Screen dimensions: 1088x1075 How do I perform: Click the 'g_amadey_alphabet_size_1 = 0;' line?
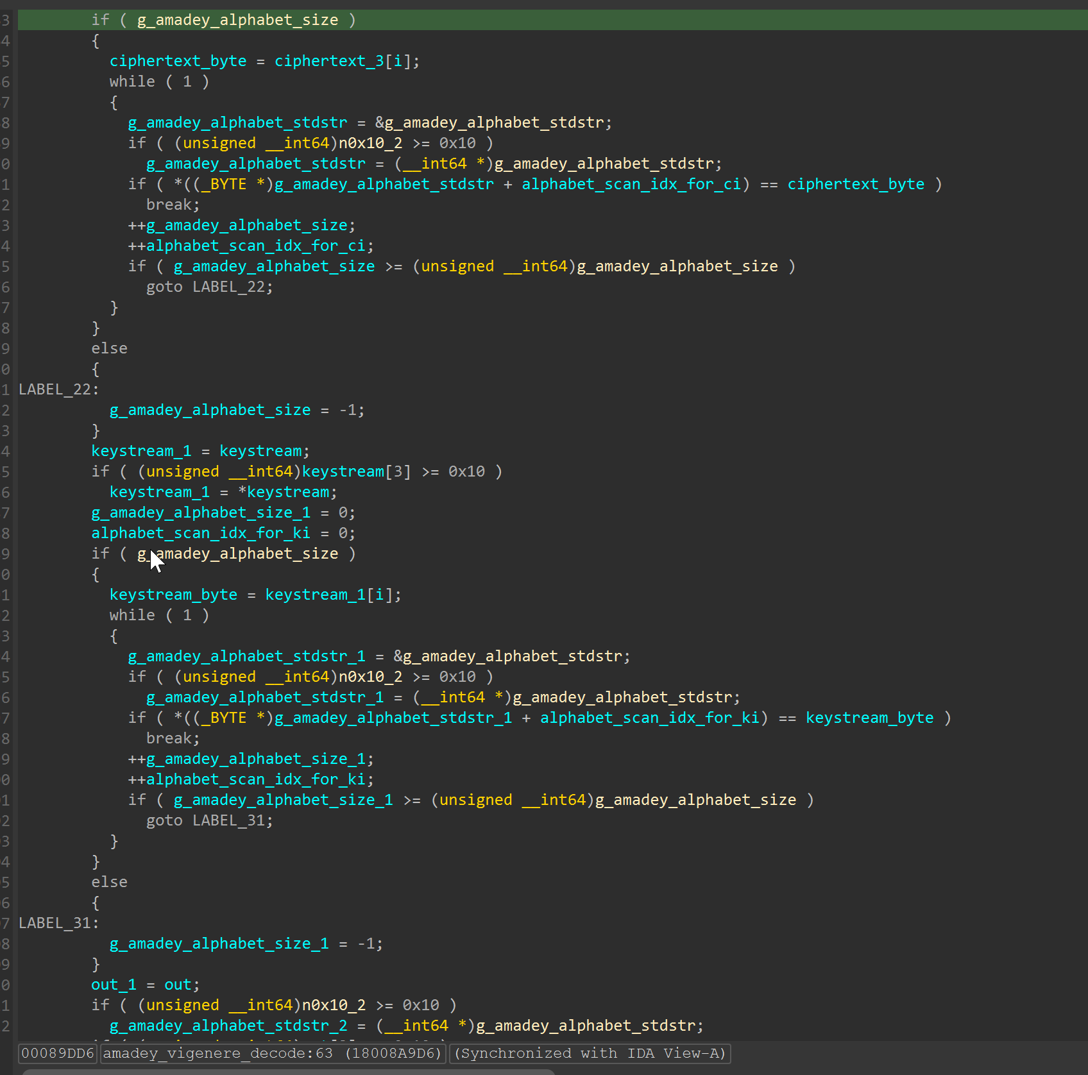click(x=223, y=512)
